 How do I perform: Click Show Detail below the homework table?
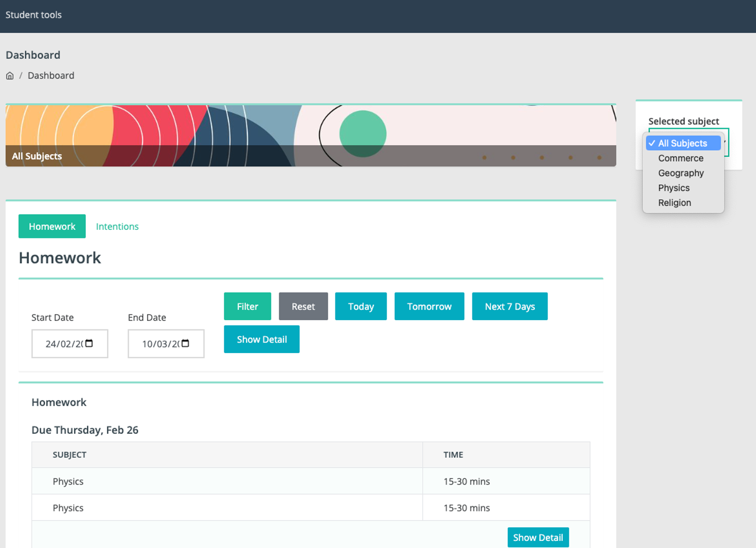538,537
